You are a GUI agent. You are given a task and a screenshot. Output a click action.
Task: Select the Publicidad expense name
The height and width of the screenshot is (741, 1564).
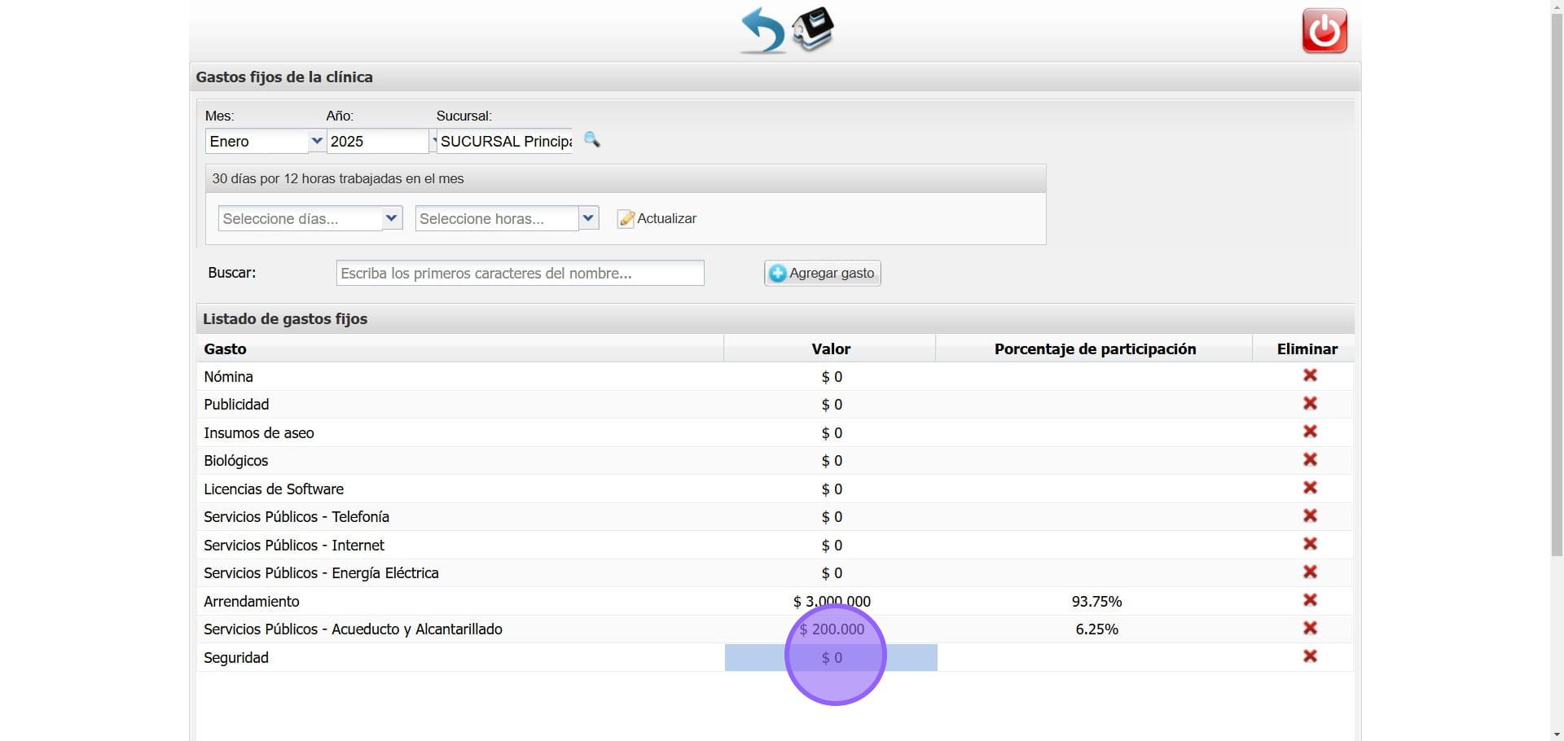click(x=236, y=404)
